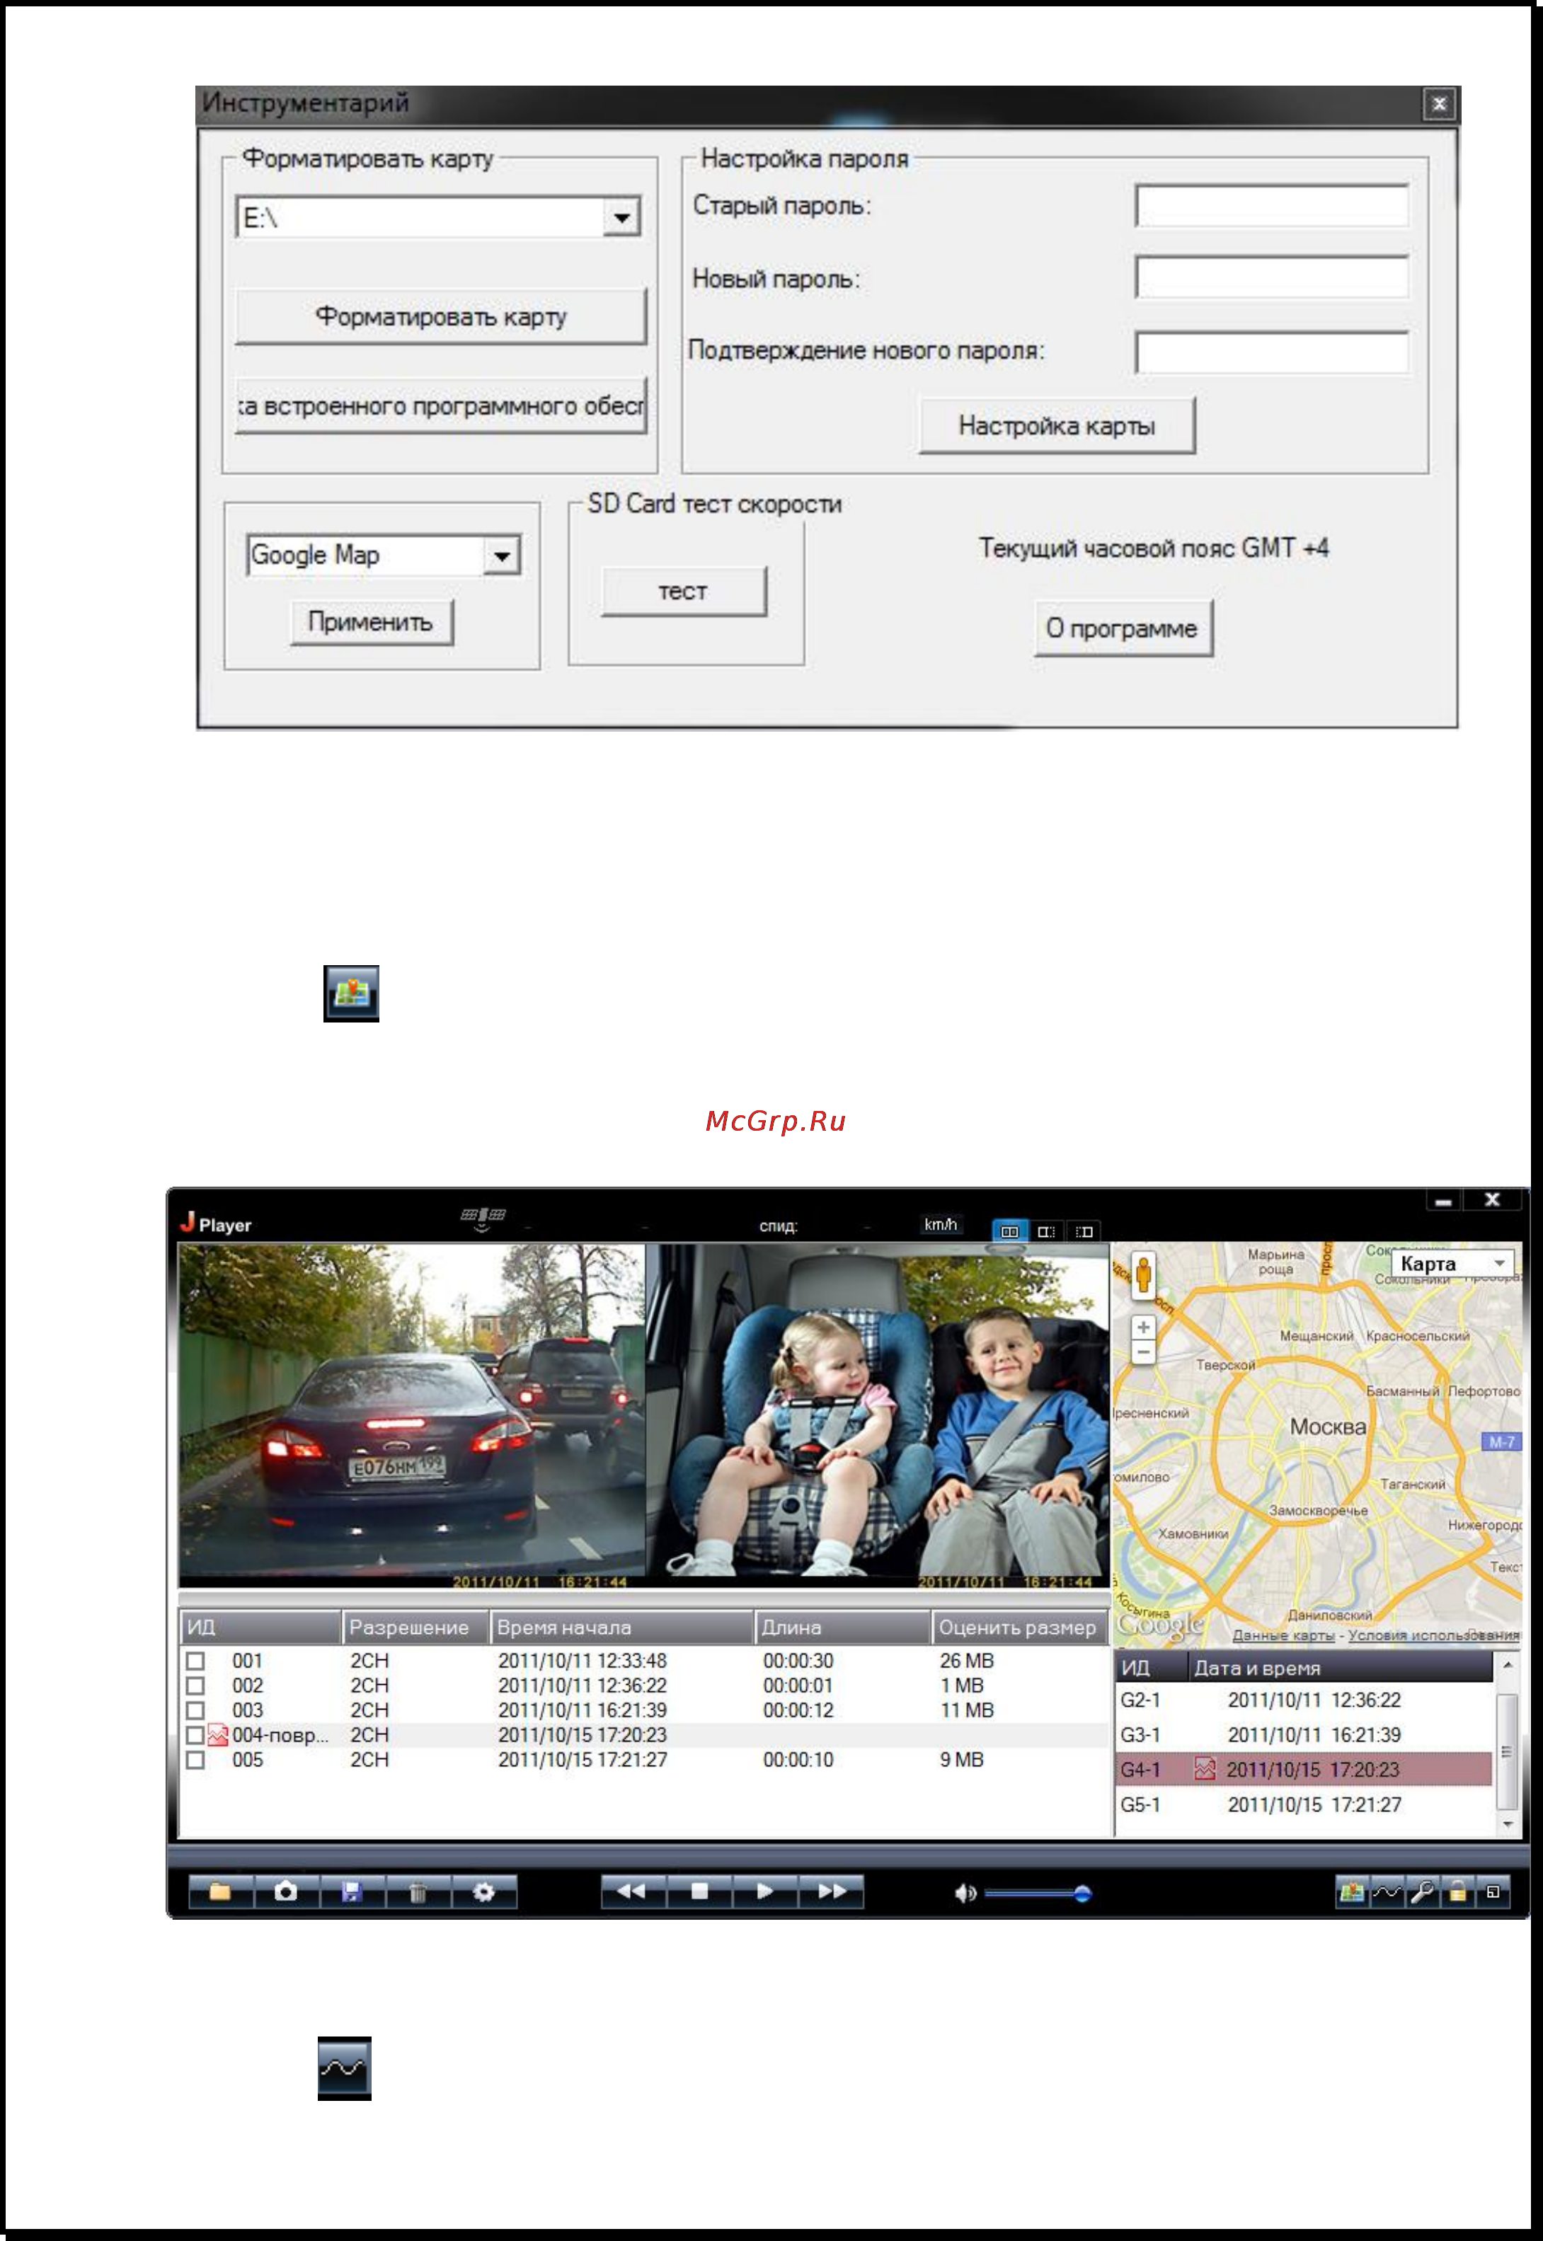Click the standalone wave graph icon at page bottom
This screenshot has width=1543, height=2241.
coord(344,2068)
